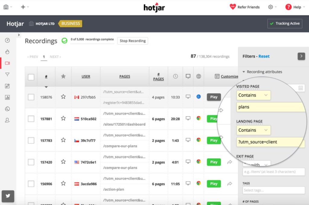Check the select-all recordings checkbox

(x=31, y=77)
